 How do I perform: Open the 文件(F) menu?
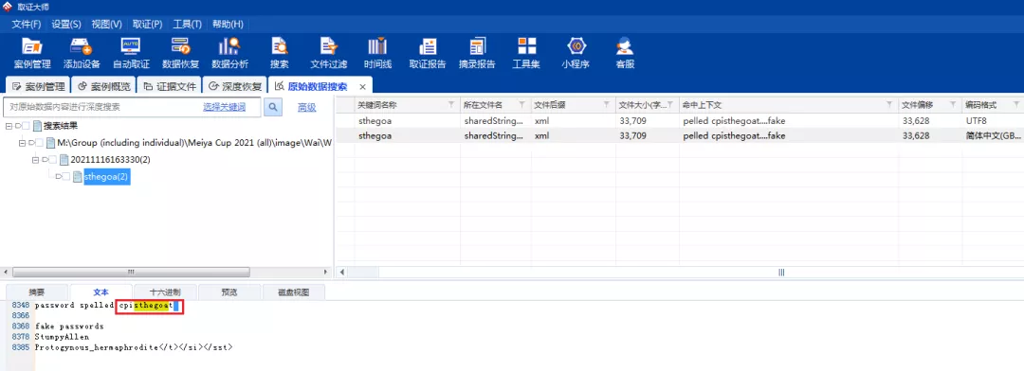pyautogui.click(x=27, y=24)
